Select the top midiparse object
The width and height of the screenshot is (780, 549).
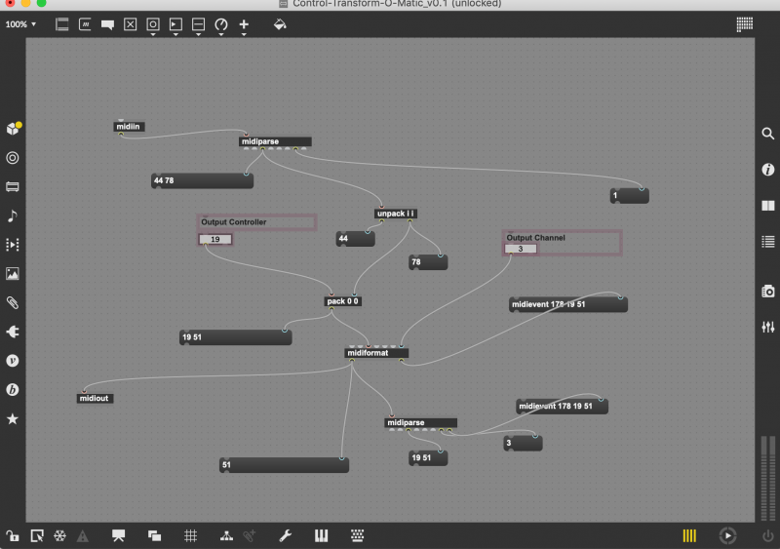(x=275, y=141)
